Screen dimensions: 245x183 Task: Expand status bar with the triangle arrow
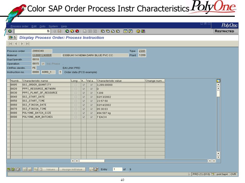189,174
